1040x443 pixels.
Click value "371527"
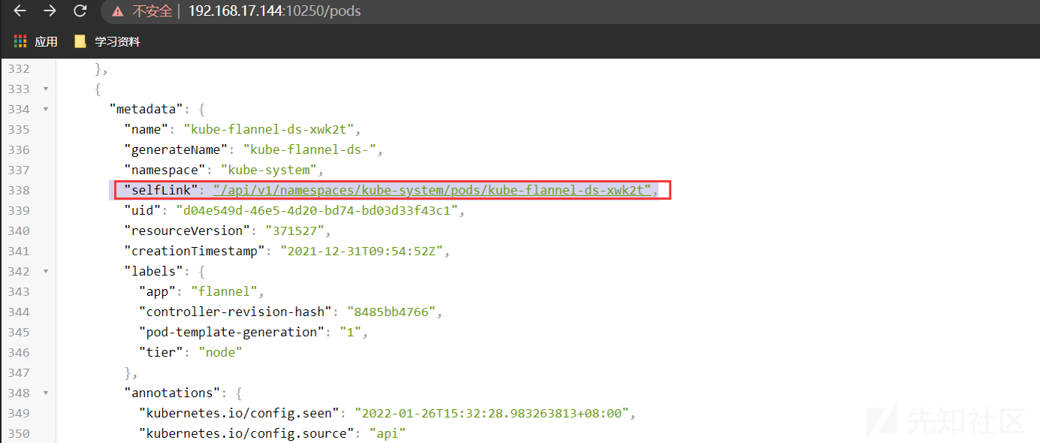(295, 231)
